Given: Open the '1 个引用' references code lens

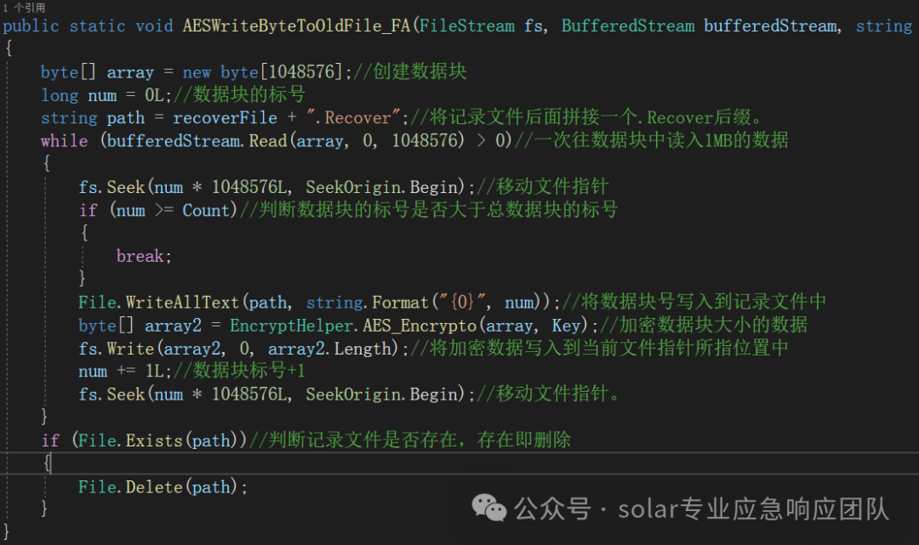Looking at the screenshot, I should 25,8.
